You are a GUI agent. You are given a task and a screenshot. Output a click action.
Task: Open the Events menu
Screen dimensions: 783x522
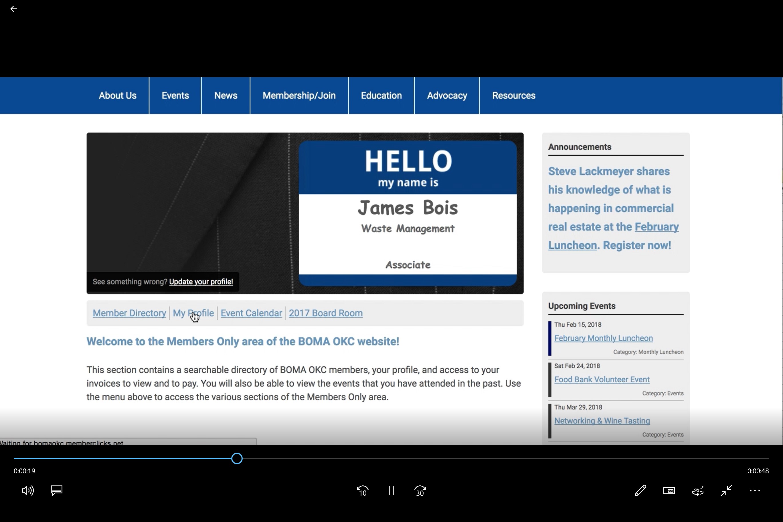point(175,96)
